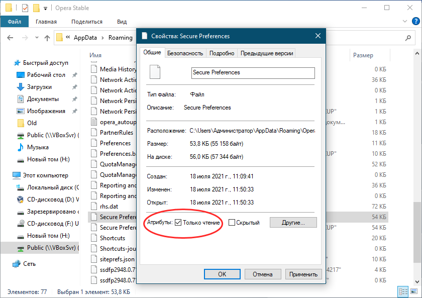Screen dimensions: 422x298
Task: Uncheck the Только чтение attribute checkbox
Action: point(178,223)
